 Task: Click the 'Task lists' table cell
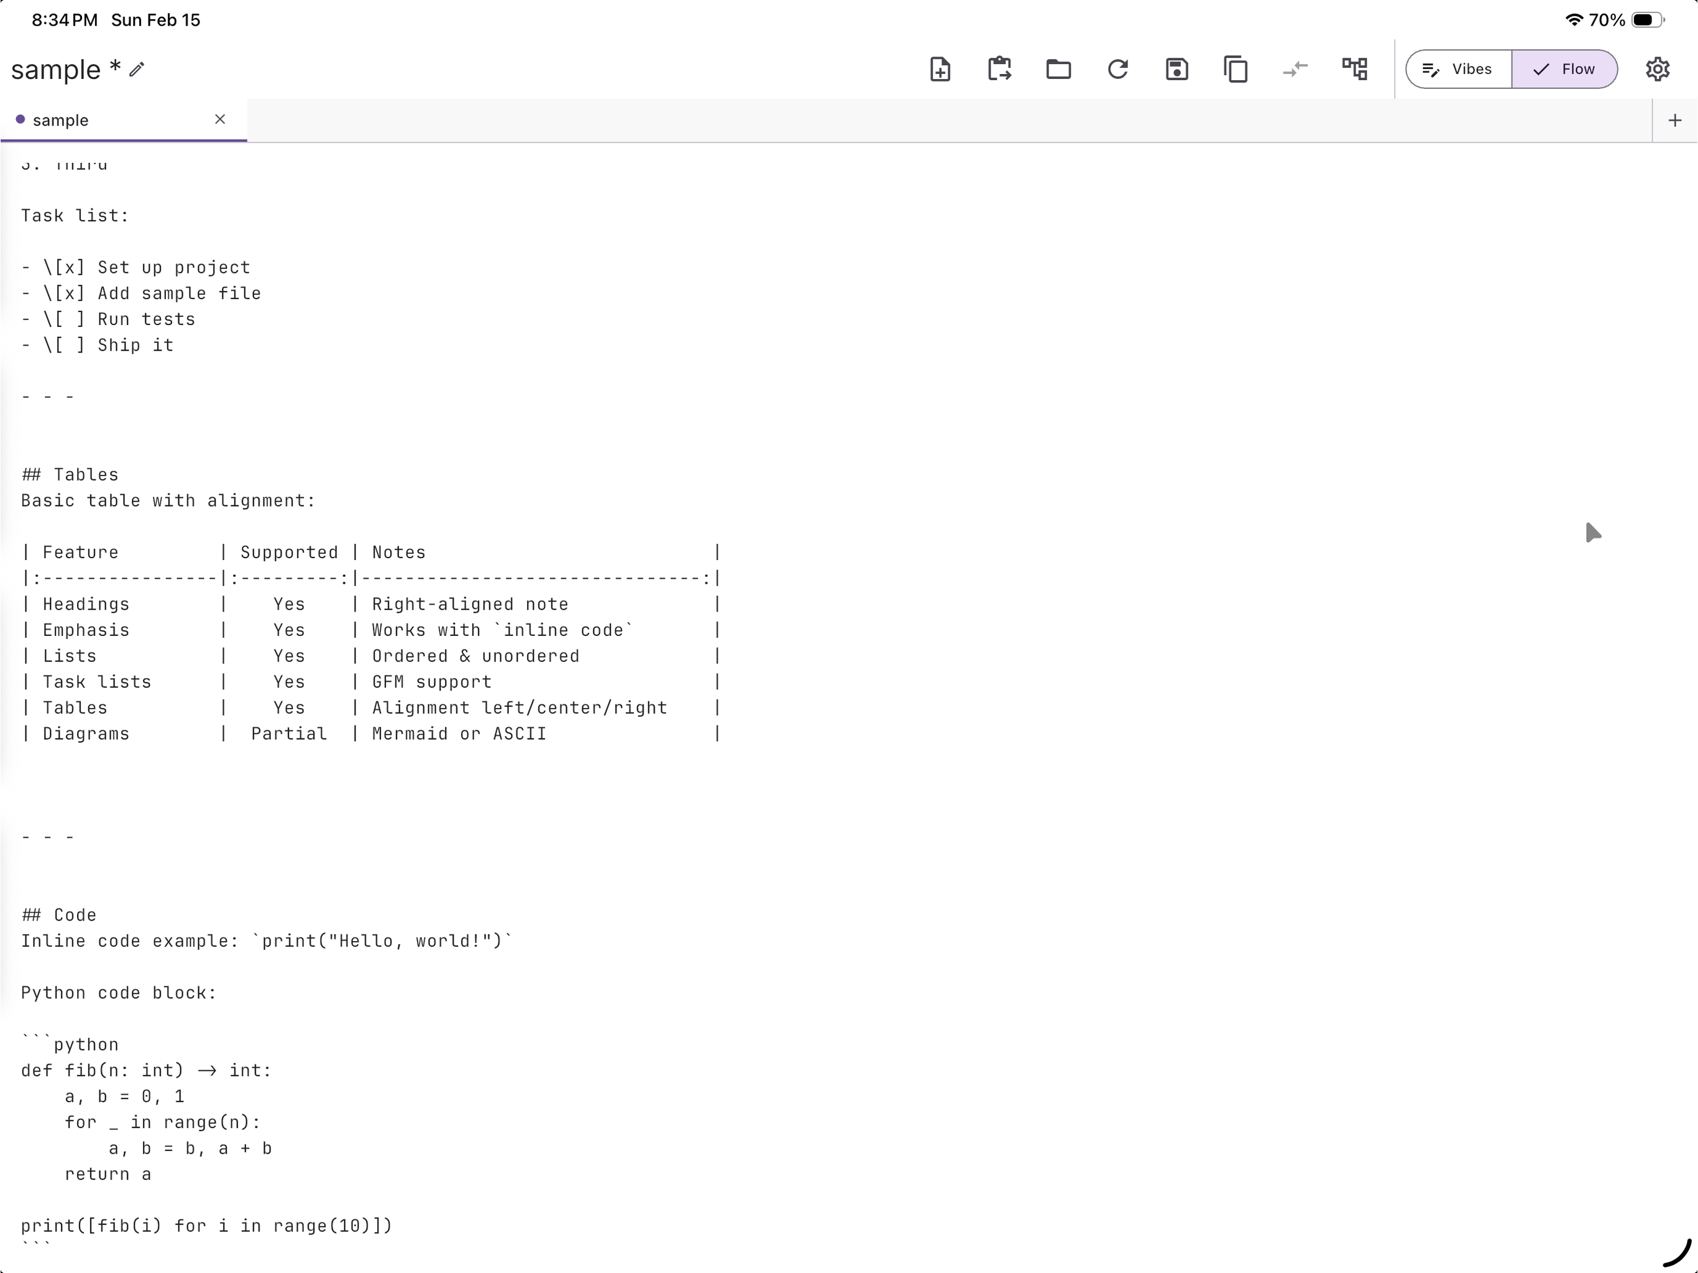(x=97, y=682)
